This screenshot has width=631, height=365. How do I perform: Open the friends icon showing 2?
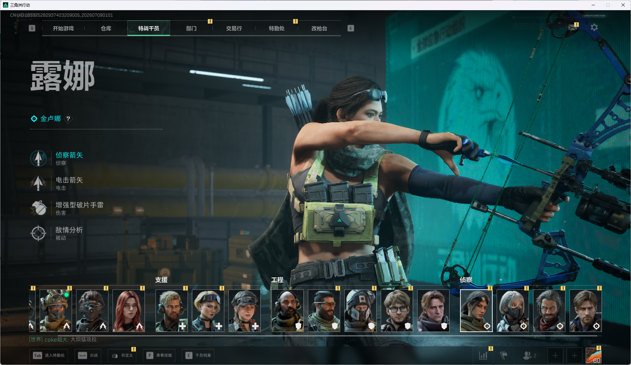pyautogui.click(x=529, y=355)
